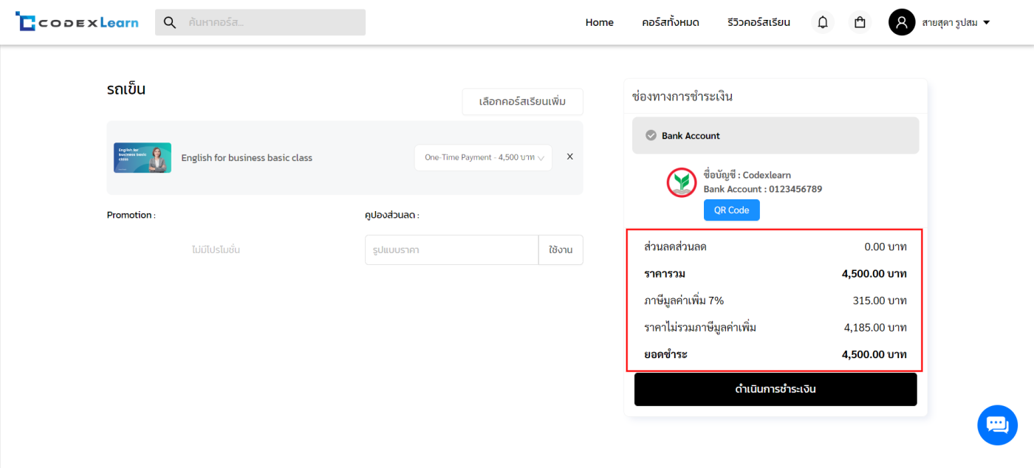Click the Kasikorn bank logo
Screen dimensions: 1034x468
(682, 182)
